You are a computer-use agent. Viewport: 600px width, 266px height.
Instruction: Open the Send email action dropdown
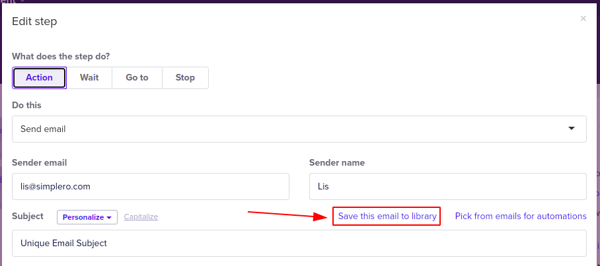click(x=299, y=129)
